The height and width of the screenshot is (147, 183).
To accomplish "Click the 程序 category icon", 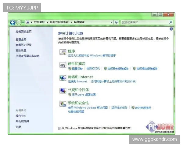I will click(x=63, y=52).
